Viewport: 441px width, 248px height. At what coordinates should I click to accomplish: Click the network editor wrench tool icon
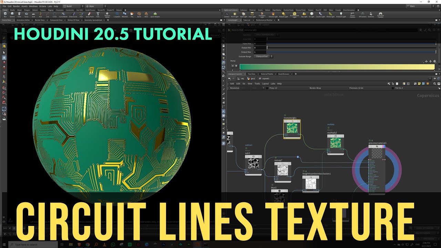click(389, 83)
